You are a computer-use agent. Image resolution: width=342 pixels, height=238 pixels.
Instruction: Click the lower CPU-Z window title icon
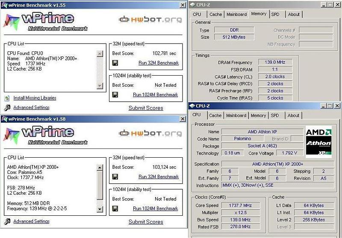pos(192,106)
